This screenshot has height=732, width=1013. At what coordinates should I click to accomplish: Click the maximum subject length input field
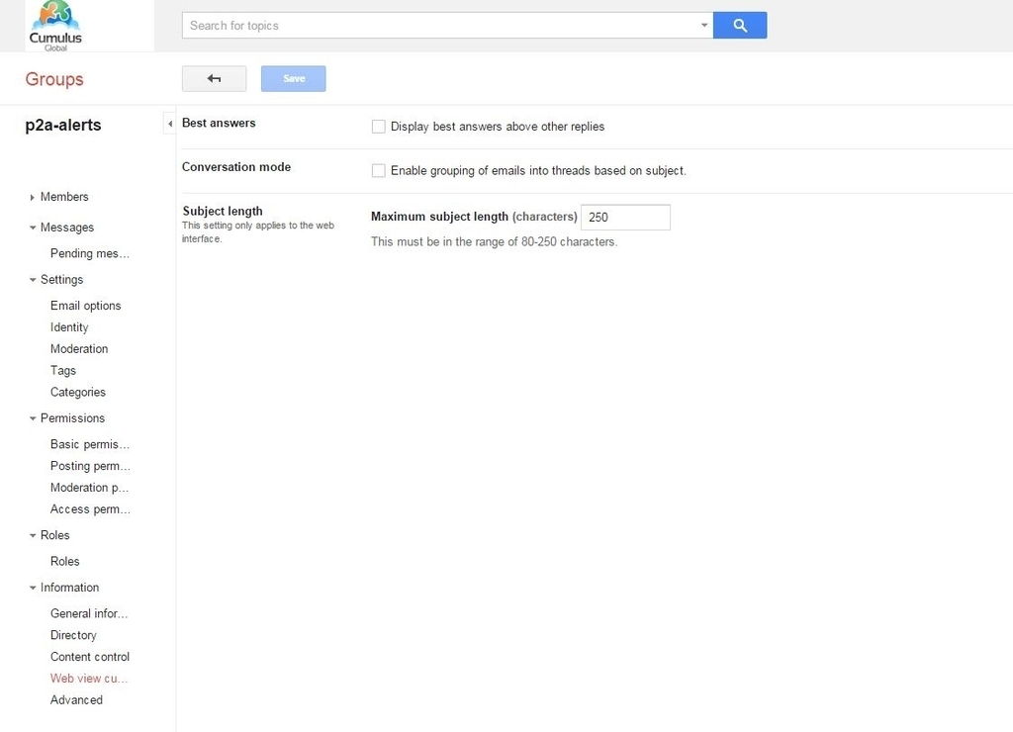point(625,216)
